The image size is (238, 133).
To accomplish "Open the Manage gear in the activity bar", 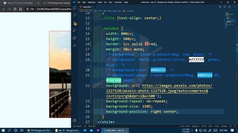I will point(74,120).
